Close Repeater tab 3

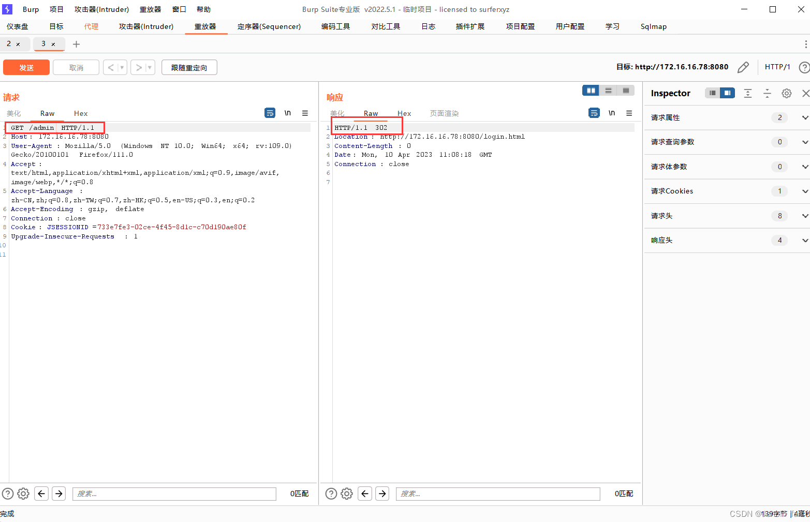pyautogui.click(x=53, y=44)
